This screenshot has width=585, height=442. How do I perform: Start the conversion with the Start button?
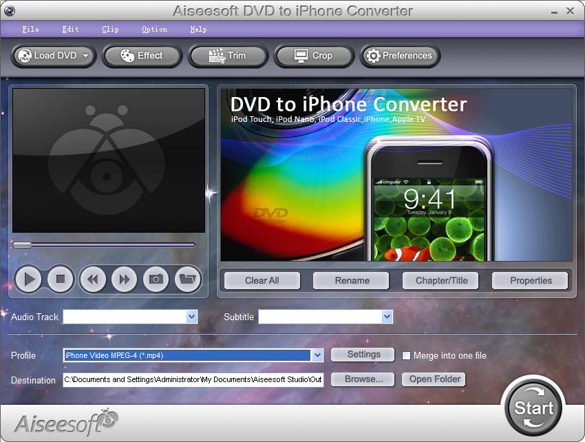533,407
